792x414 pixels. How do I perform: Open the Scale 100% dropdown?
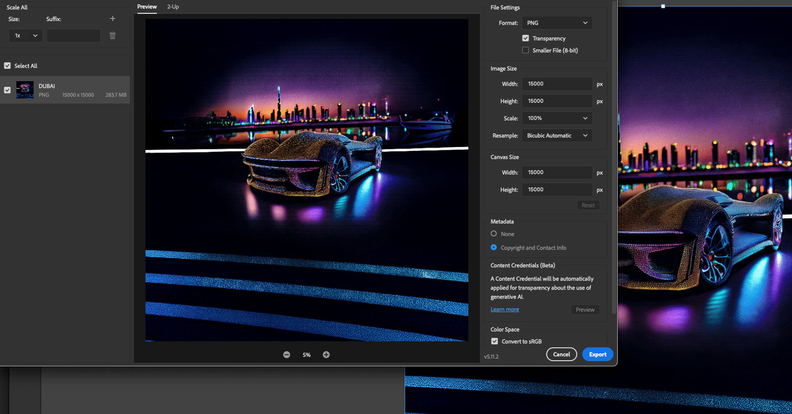pyautogui.click(x=557, y=118)
